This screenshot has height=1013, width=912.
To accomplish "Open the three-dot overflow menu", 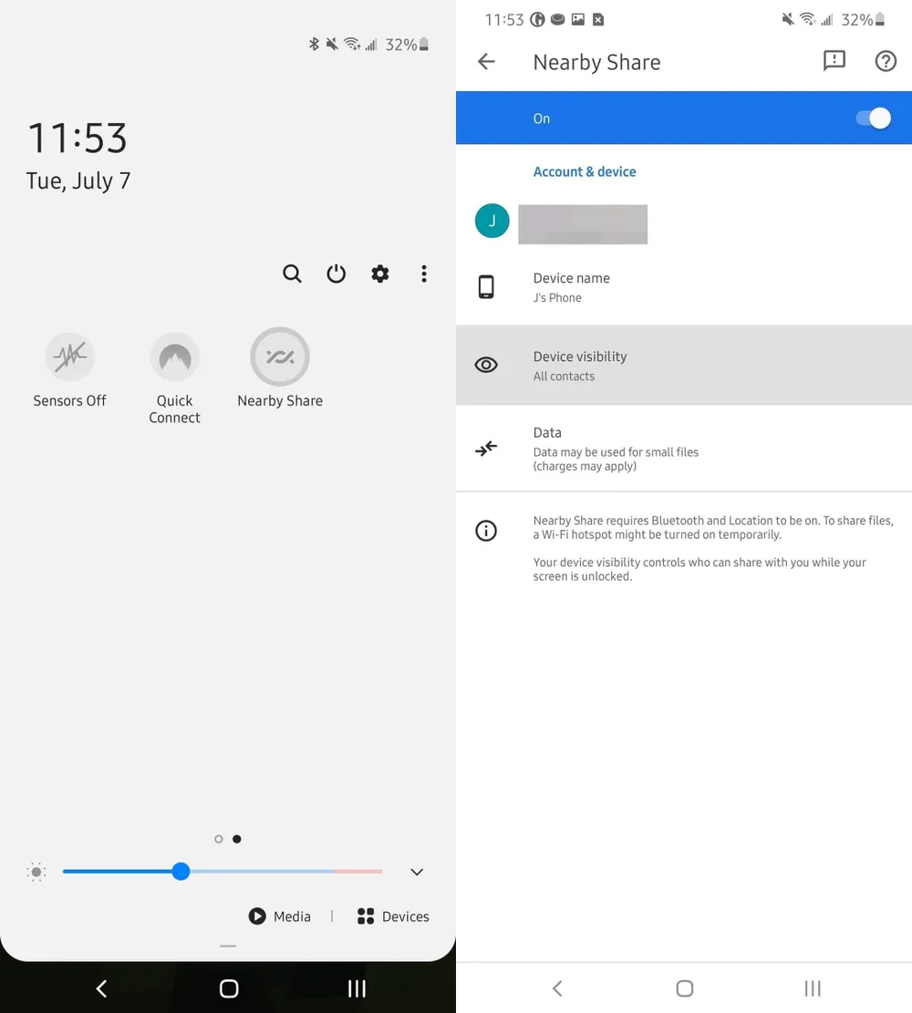I will 423,274.
